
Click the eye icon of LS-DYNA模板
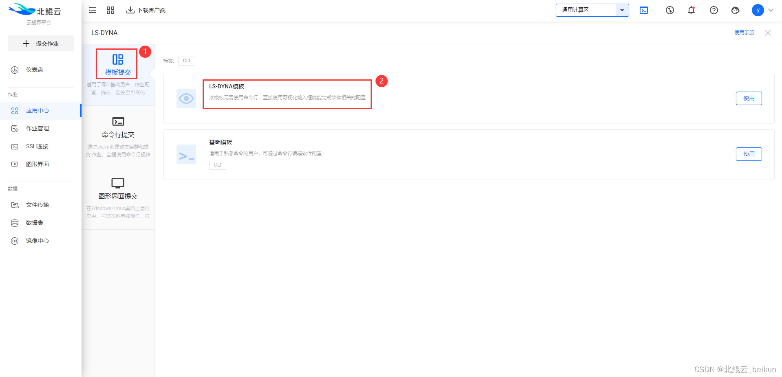point(186,99)
